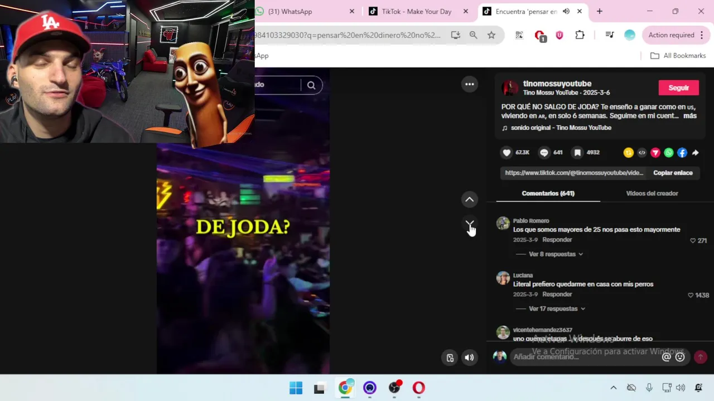Switch to the Comentarios (641) tab

(548, 193)
